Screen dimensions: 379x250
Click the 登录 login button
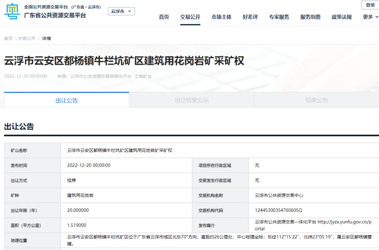point(370,5)
